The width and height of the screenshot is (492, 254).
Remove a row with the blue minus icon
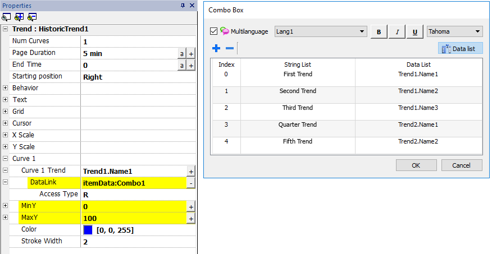pyautogui.click(x=229, y=48)
